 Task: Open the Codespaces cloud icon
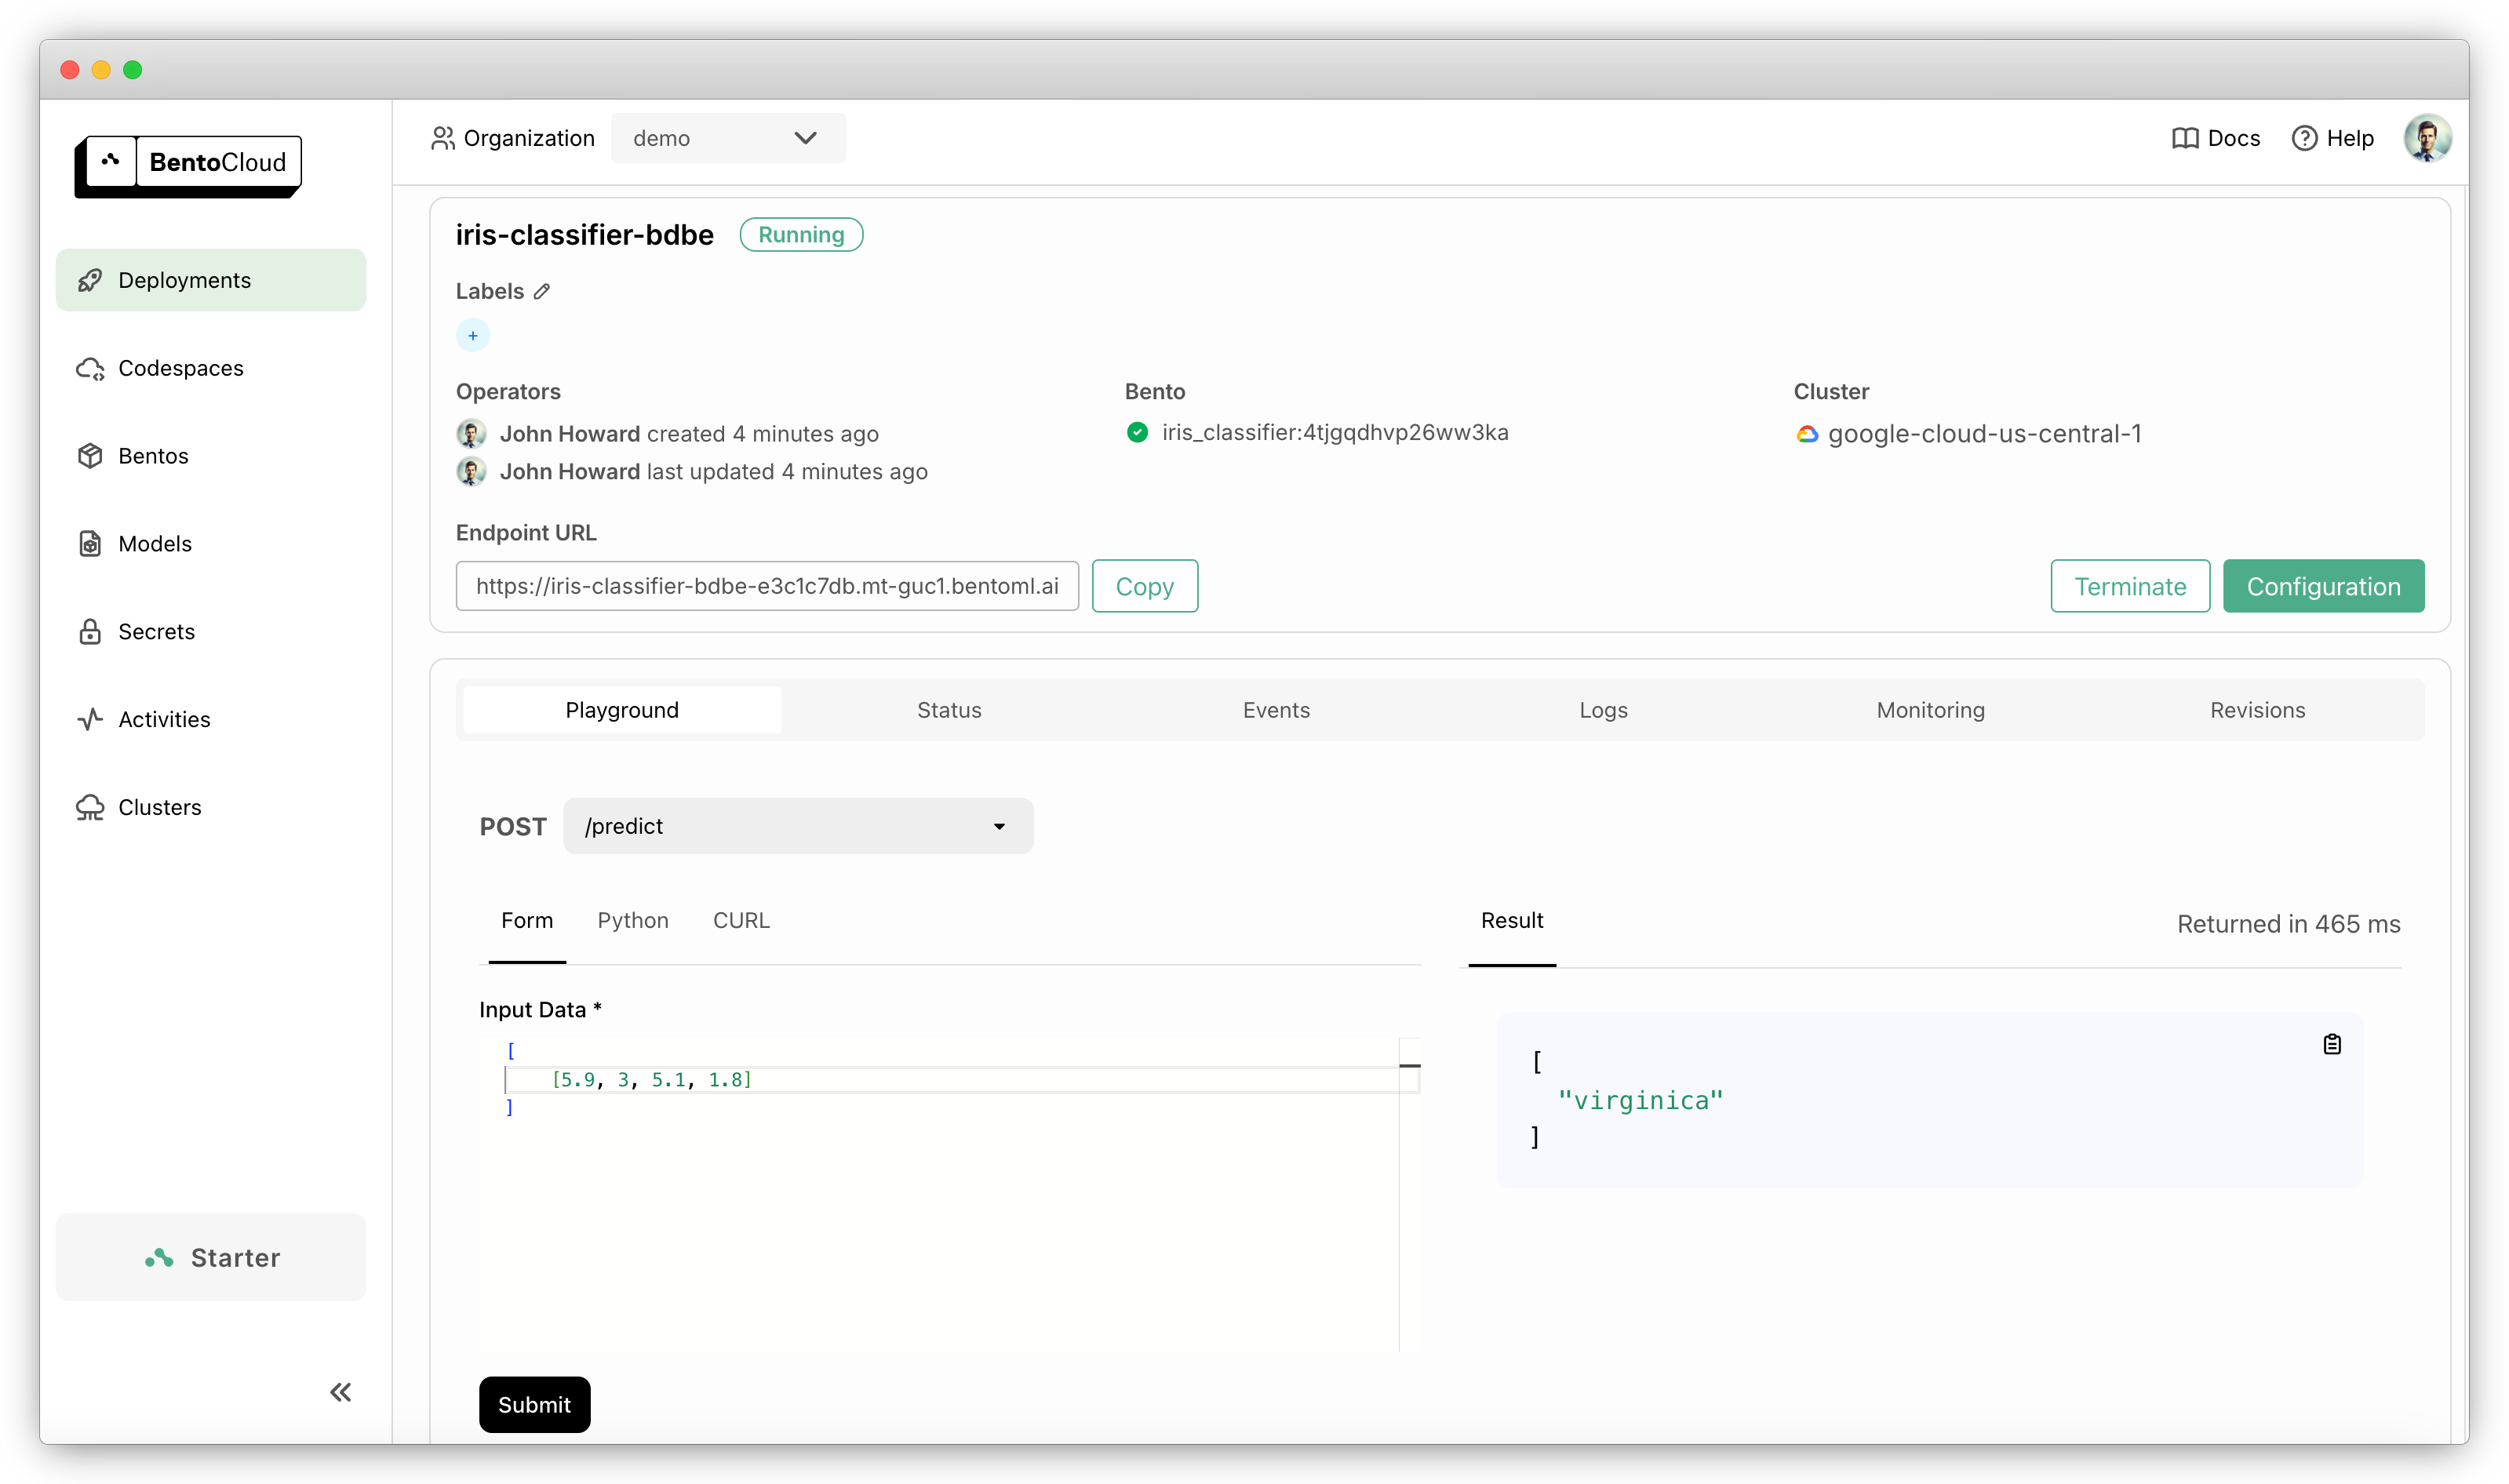[90, 368]
